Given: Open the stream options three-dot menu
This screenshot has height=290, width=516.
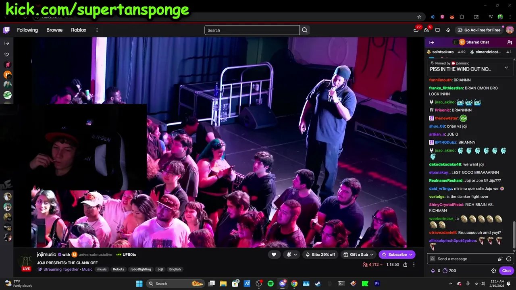Looking at the screenshot, I should point(414,265).
